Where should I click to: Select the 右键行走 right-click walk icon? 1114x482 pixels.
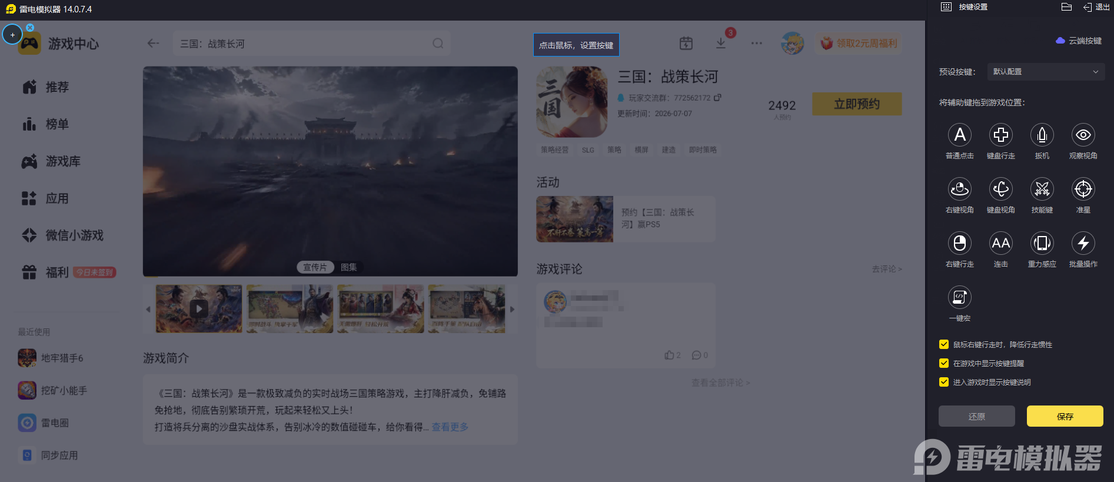pos(960,243)
